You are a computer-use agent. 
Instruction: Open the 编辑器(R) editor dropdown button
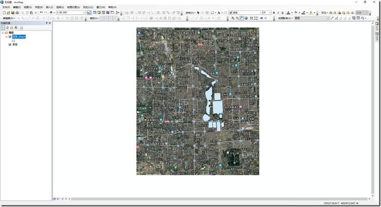coord(9,18)
